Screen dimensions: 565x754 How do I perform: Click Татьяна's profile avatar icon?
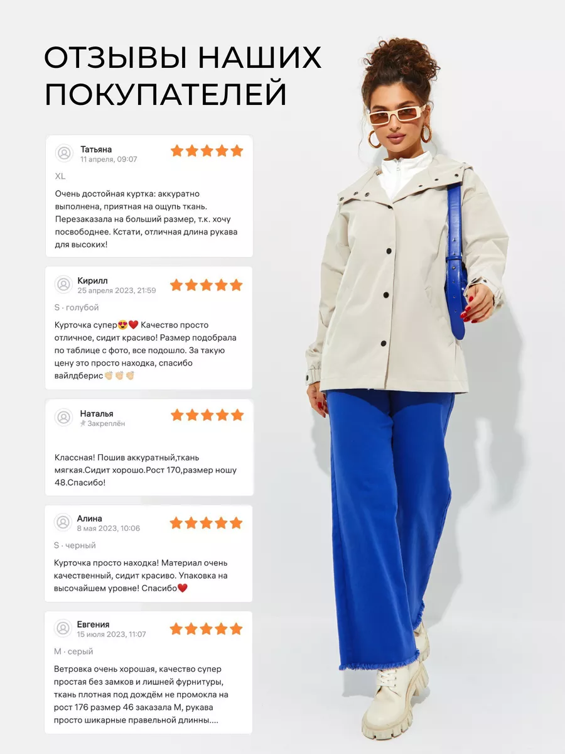click(64, 153)
